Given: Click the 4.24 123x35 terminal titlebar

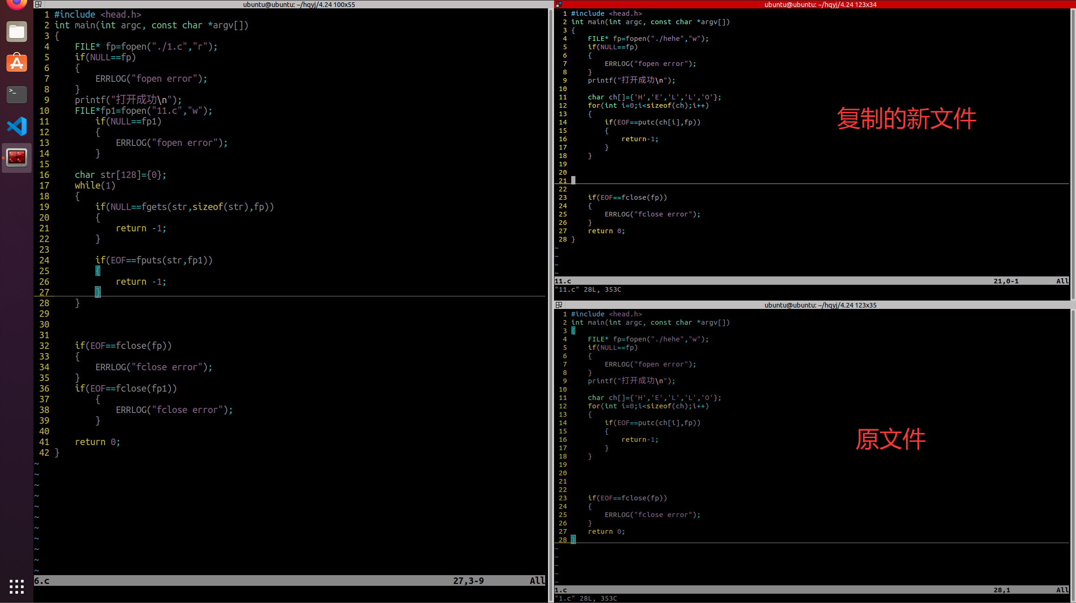Looking at the screenshot, I should (820, 305).
